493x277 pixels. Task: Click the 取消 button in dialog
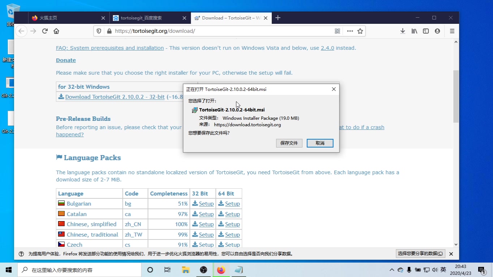click(x=320, y=143)
